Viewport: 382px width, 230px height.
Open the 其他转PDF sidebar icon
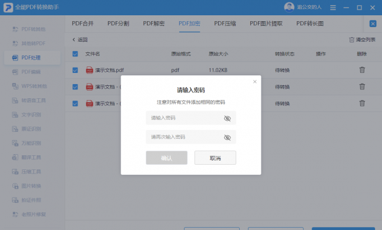[x=15, y=44]
